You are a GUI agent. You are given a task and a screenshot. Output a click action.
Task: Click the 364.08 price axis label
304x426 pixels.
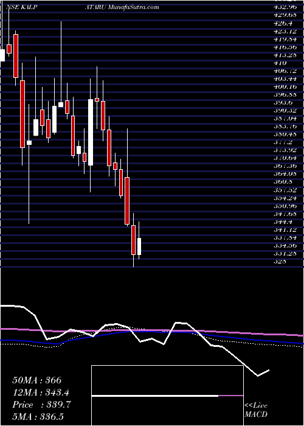(285, 173)
